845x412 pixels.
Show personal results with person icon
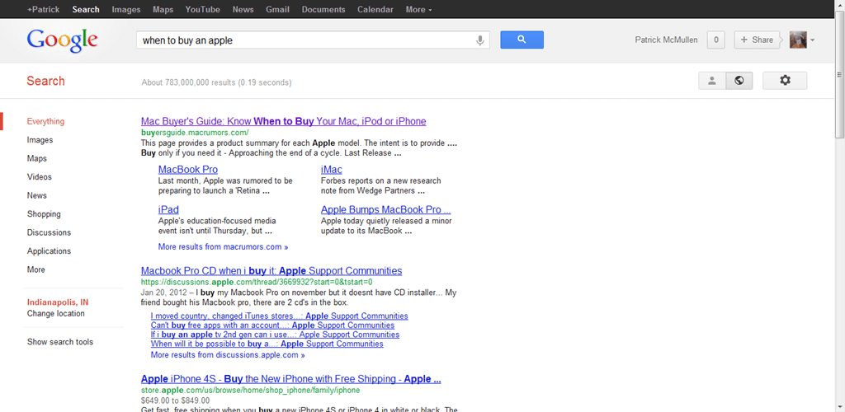tap(712, 81)
